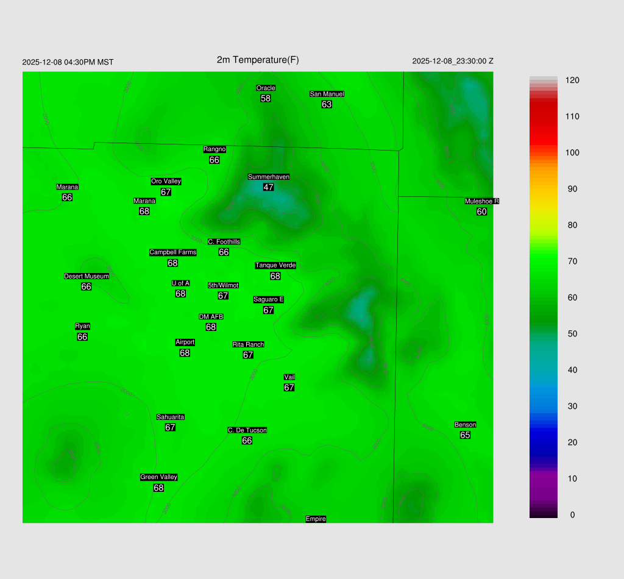This screenshot has height=579, width=624.
Task: Click the 47 temperature reading under Summerhaven
Action: tap(268, 187)
